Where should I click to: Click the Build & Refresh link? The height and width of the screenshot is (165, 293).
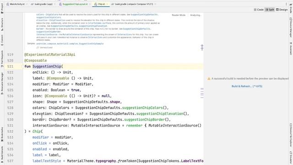pyautogui.click(x=247, y=86)
